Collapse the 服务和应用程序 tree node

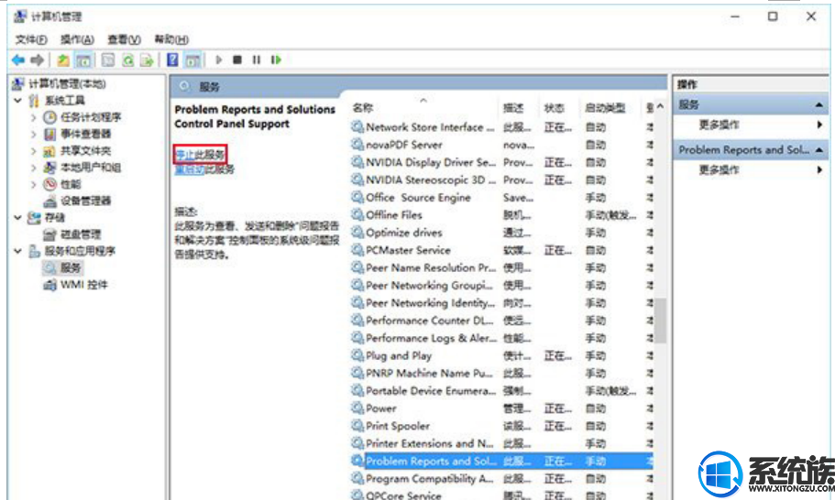(17, 251)
